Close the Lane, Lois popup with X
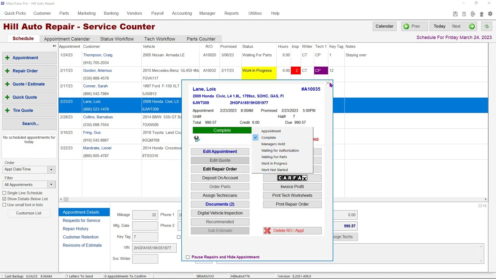Image resolution: width=496 pixels, height=279 pixels. point(328,83)
